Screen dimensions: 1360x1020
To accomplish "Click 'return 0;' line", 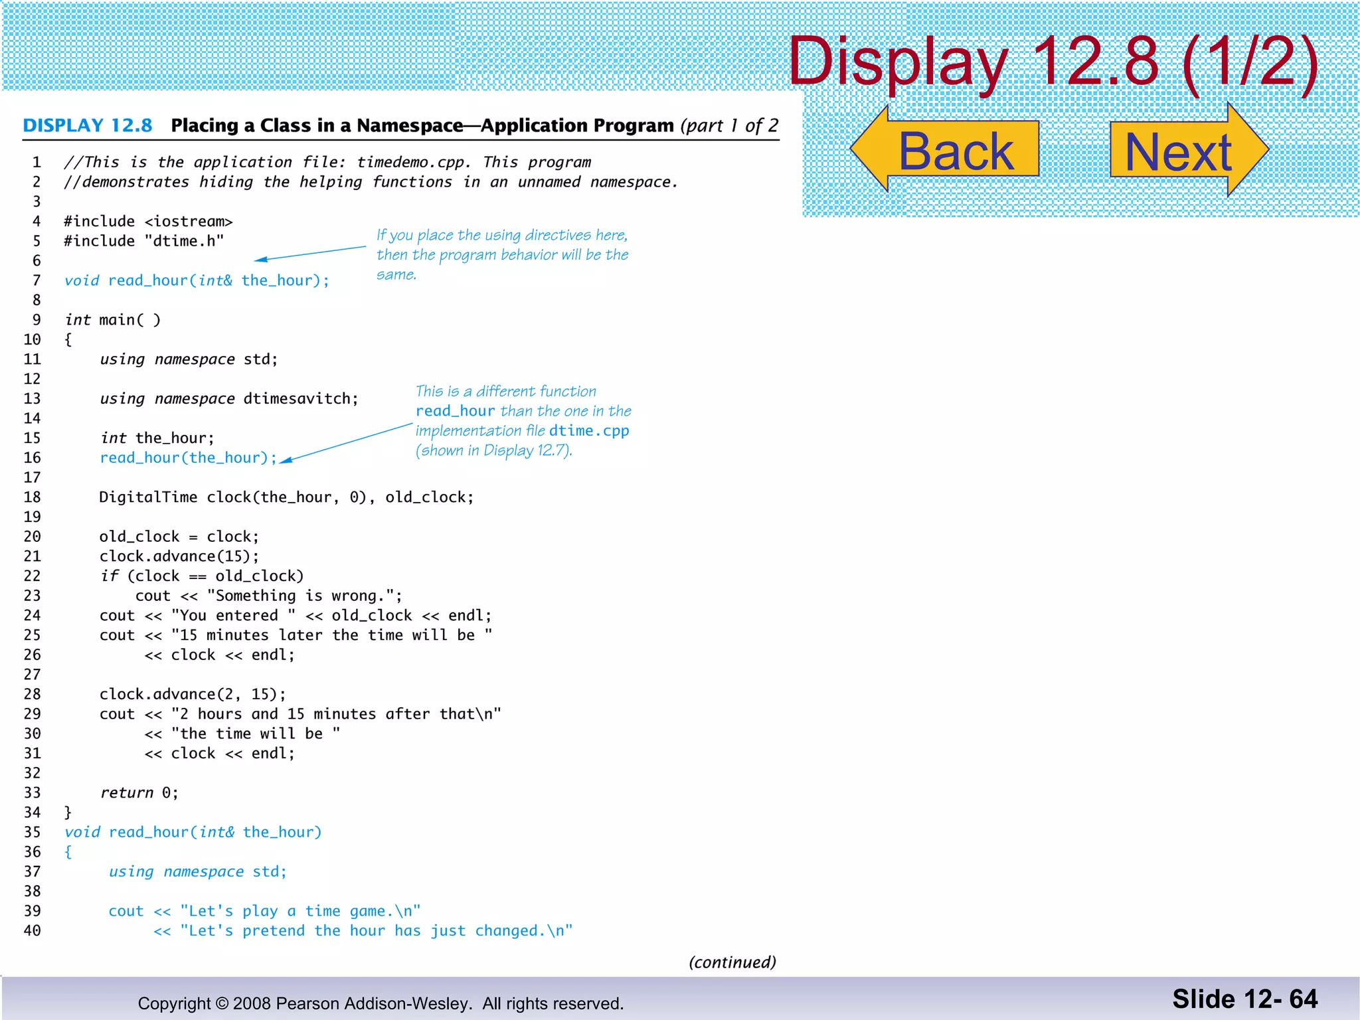I will click(x=139, y=793).
